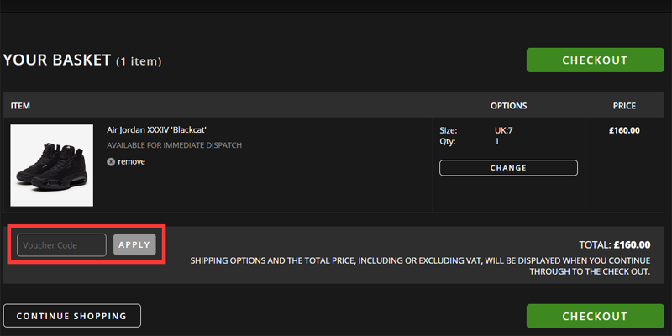The width and height of the screenshot is (672, 336).
Task: Go back with Continue Shopping
Action: [x=72, y=316]
